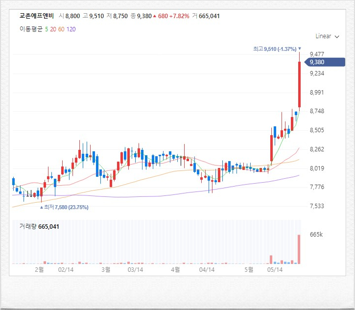This screenshot has height=310, width=355.
Task: Click the 최저 7,580 low marker
Action: (64, 207)
